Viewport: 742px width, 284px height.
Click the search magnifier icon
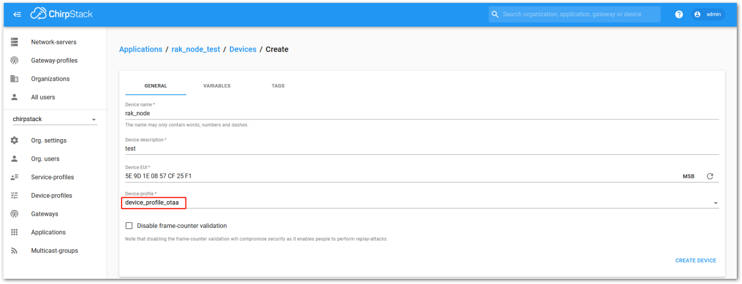click(495, 14)
